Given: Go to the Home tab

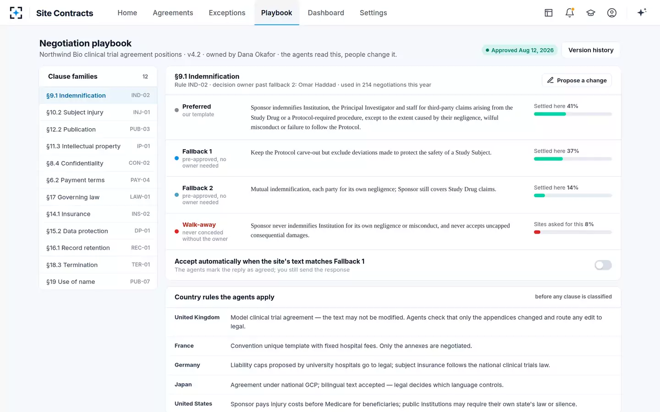Looking at the screenshot, I should pos(127,13).
